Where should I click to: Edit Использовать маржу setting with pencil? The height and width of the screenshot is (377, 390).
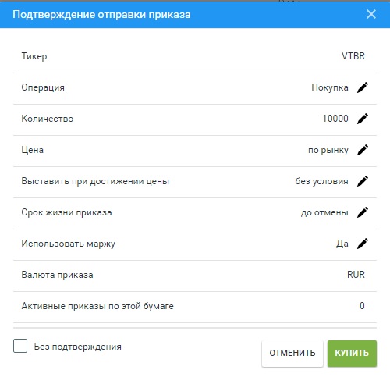click(x=363, y=244)
